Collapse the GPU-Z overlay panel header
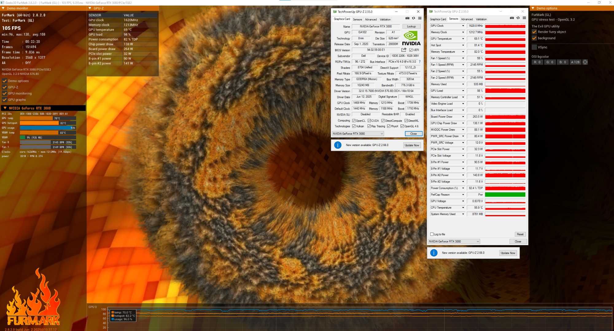Viewport: 614px width, 331px height. pos(90,8)
